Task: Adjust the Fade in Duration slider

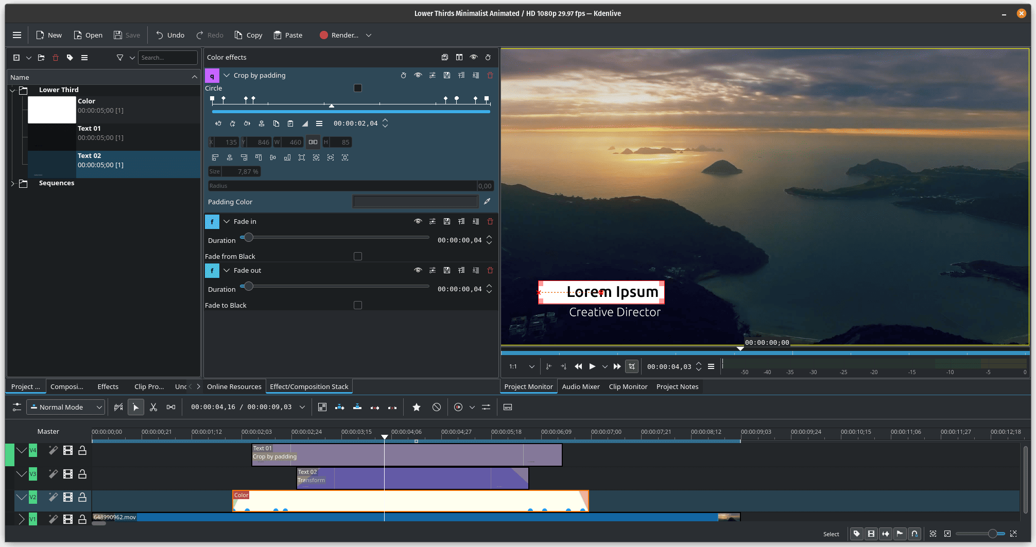Action: (x=335, y=237)
